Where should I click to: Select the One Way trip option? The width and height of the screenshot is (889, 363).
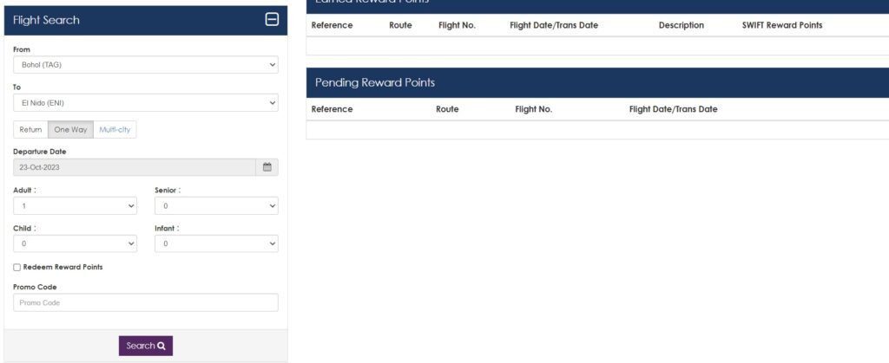click(x=70, y=130)
